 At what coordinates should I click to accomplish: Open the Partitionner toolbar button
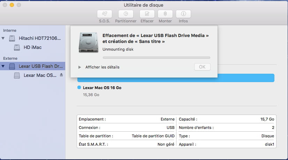pos(126,14)
